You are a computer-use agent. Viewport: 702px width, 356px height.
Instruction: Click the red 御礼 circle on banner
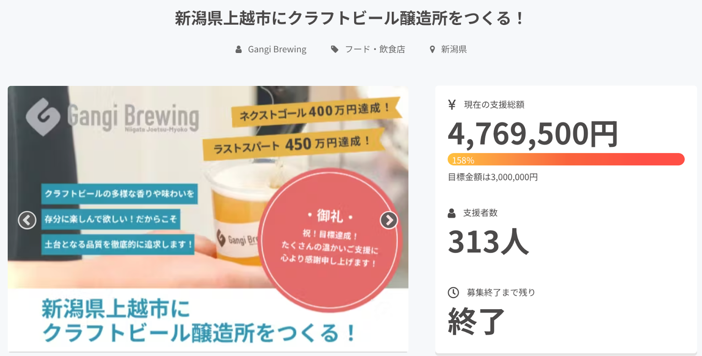point(330,240)
